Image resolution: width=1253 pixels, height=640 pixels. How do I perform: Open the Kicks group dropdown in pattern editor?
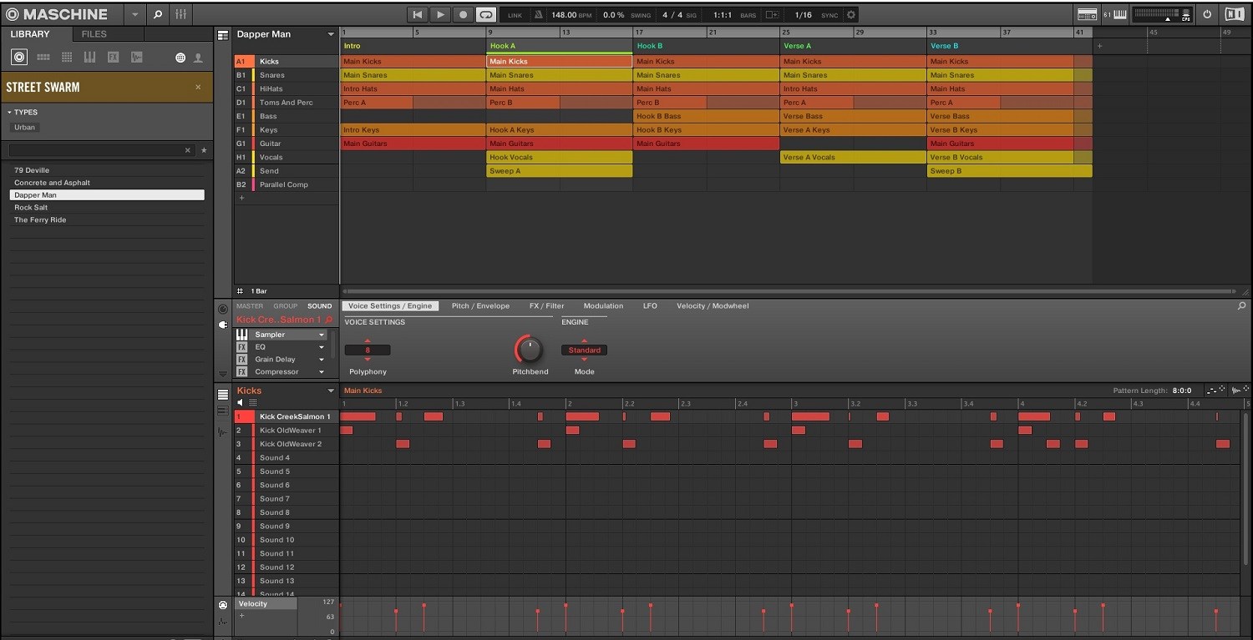pyautogui.click(x=331, y=391)
